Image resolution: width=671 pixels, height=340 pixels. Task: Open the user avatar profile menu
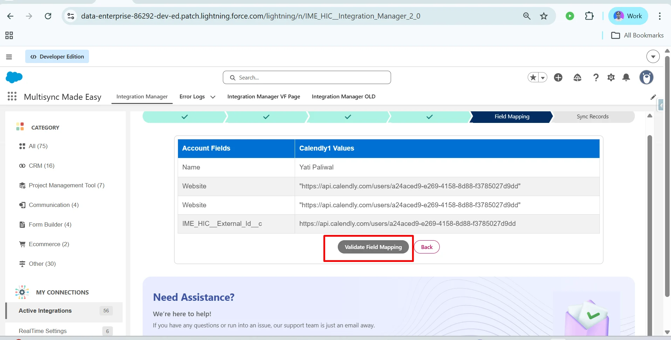click(x=646, y=77)
